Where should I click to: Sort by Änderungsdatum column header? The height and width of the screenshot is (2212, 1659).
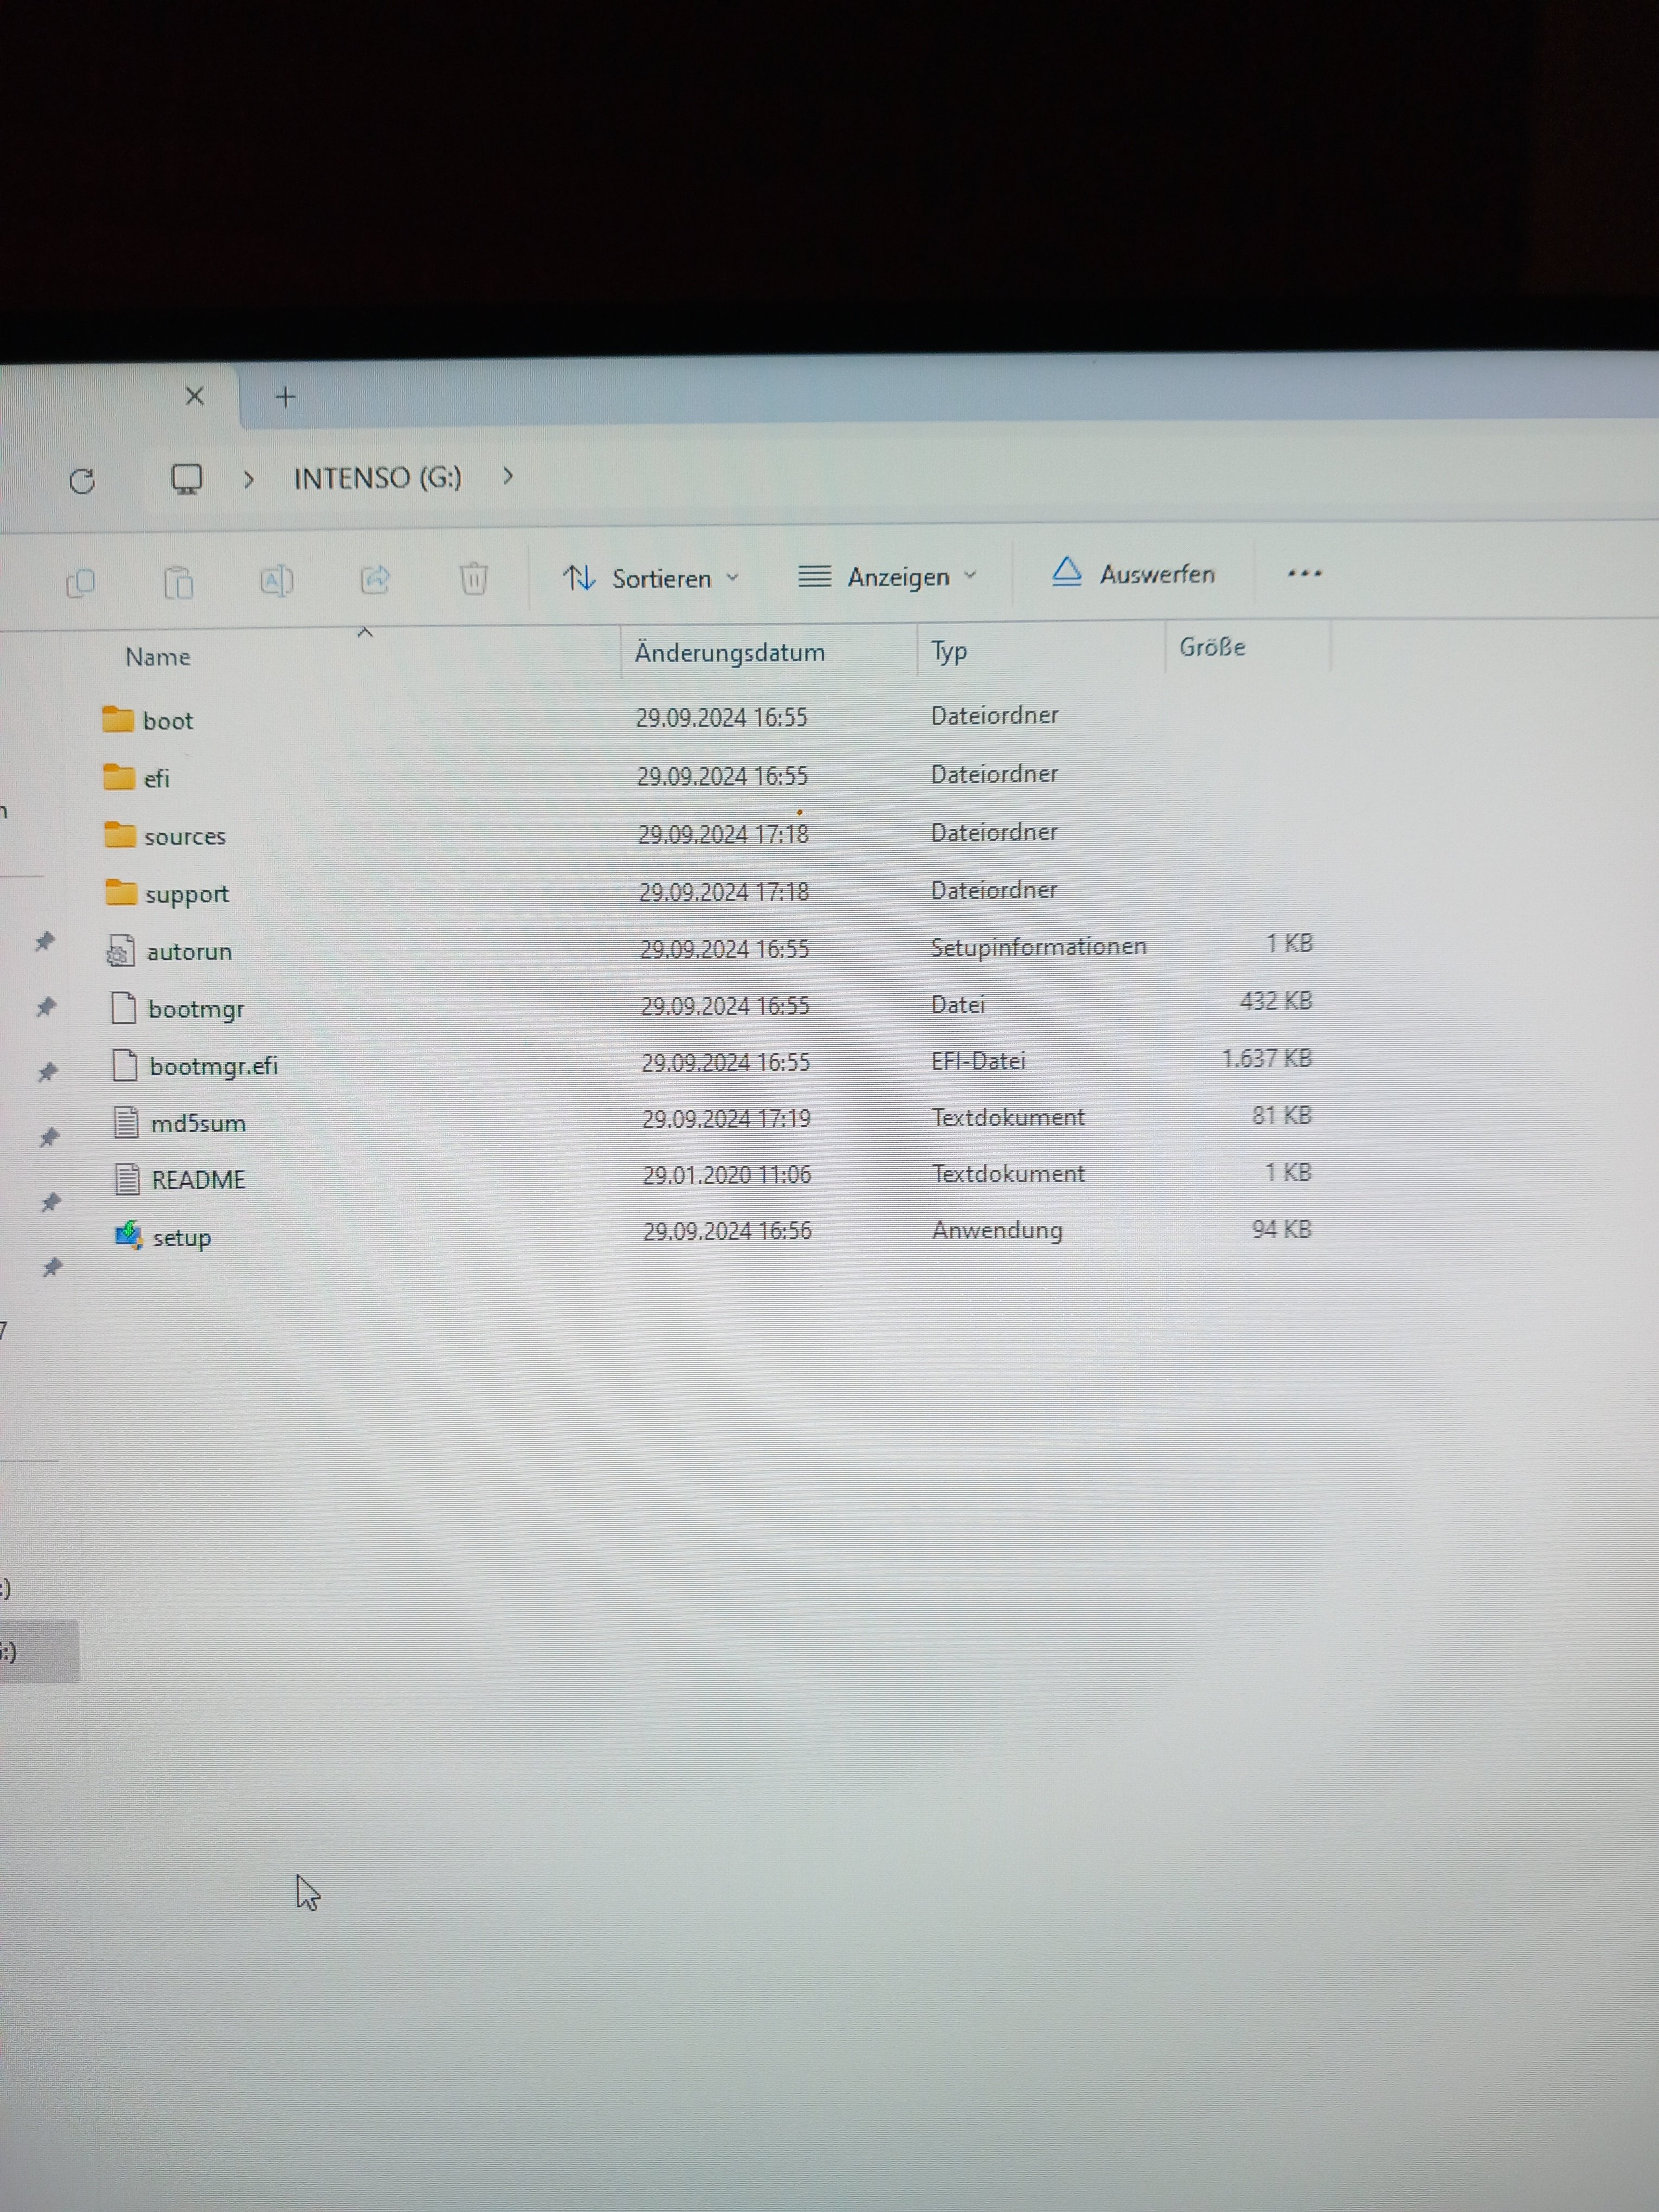click(x=730, y=653)
